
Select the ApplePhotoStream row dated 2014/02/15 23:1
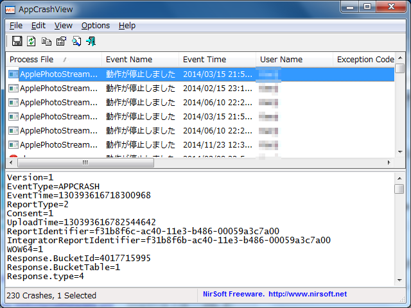pos(200,89)
